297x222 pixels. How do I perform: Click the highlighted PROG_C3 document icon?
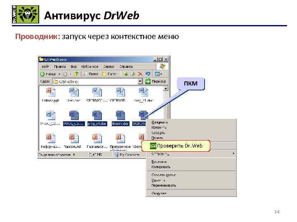point(74,116)
